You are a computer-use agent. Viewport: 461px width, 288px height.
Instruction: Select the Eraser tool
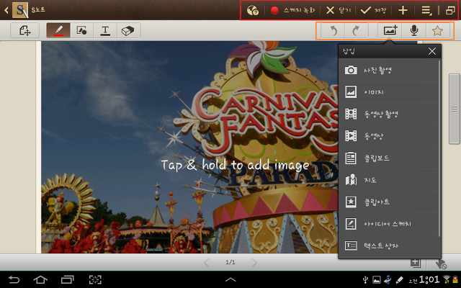click(x=128, y=30)
